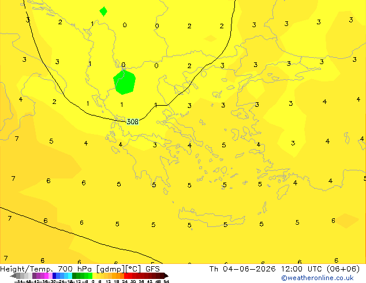The image size is (366, 283).
Task: Click the 308 height contour label
Action: [x=132, y=122]
